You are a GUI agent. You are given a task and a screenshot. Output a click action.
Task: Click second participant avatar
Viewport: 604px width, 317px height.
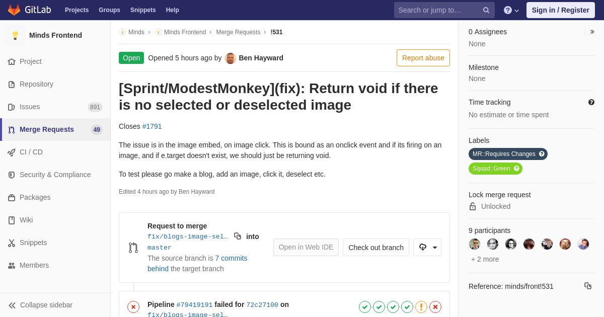click(493, 244)
